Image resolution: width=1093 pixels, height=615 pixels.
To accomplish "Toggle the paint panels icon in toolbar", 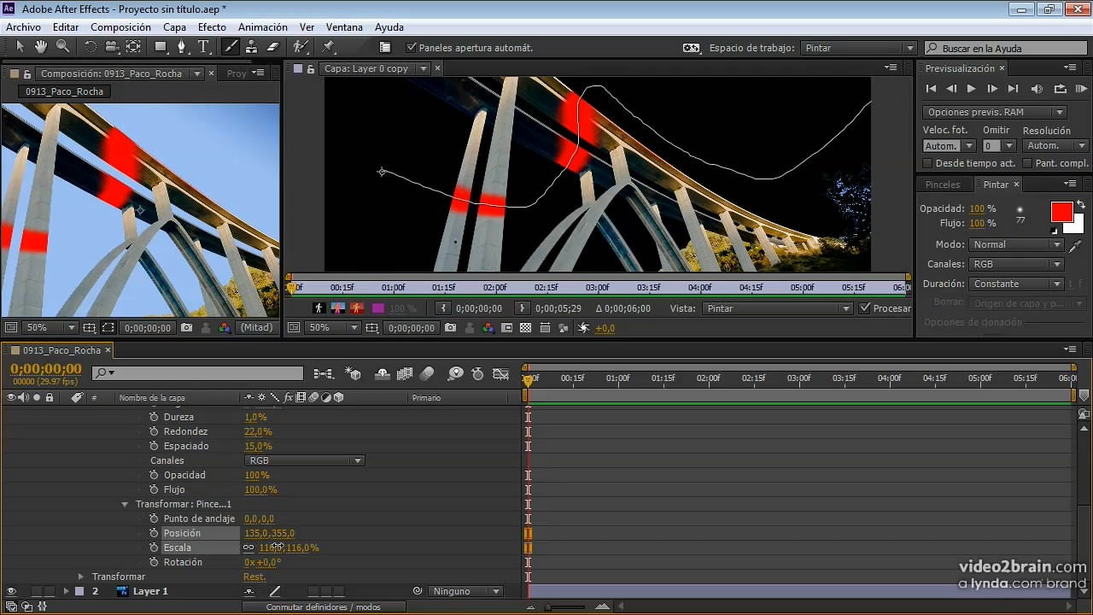I will (x=385, y=48).
